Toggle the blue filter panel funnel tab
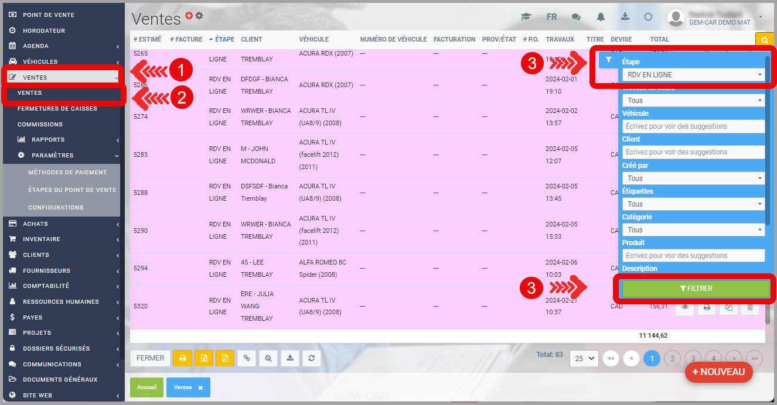This screenshot has height=405, width=777. tap(608, 60)
